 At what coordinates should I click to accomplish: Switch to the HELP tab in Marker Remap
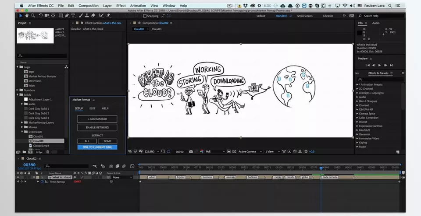point(105,108)
